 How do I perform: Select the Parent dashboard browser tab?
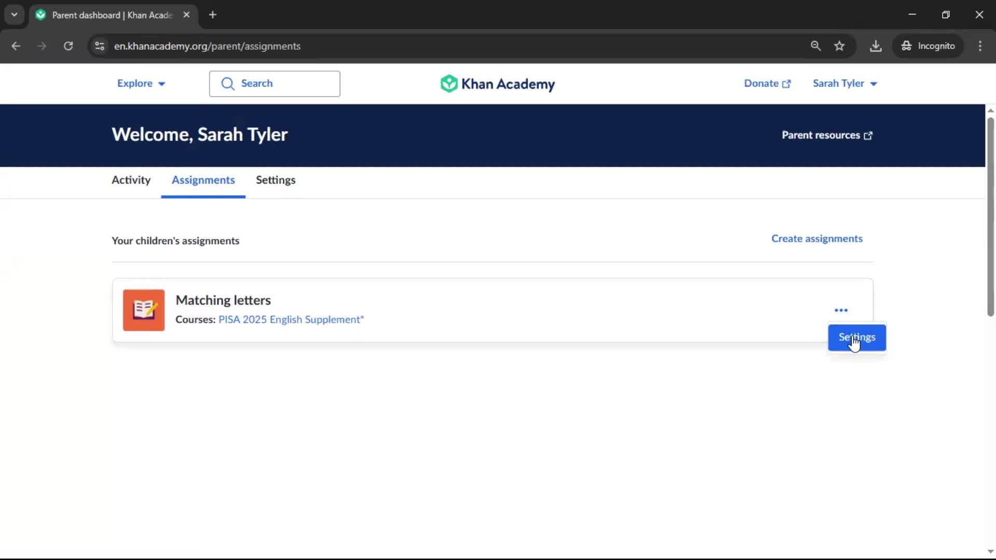(113, 15)
